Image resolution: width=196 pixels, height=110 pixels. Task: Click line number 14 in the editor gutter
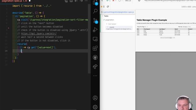[6, 51]
